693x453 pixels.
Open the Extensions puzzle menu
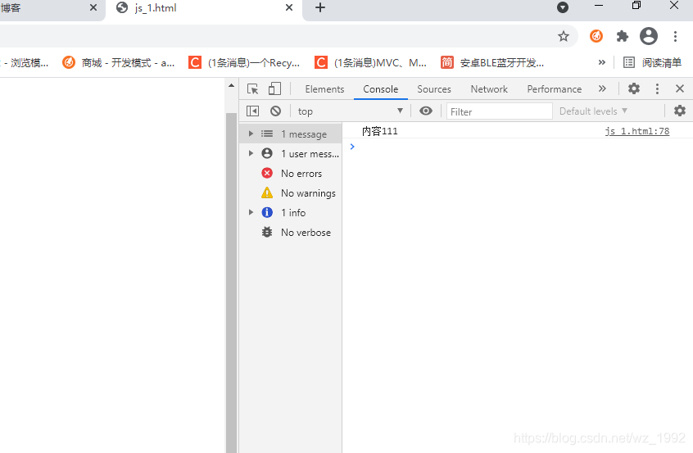coord(623,36)
